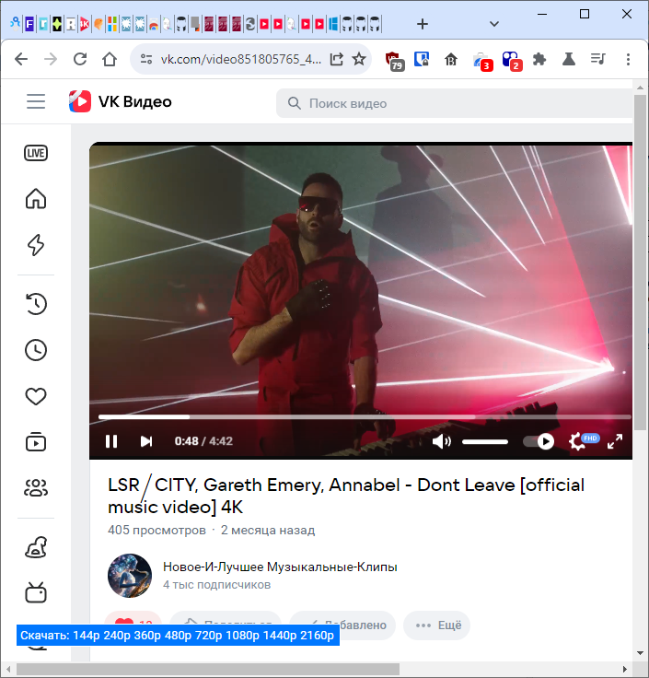The height and width of the screenshot is (678, 649).
Task: Enter fullscreen mode in the player
Action: pos(614,441)
